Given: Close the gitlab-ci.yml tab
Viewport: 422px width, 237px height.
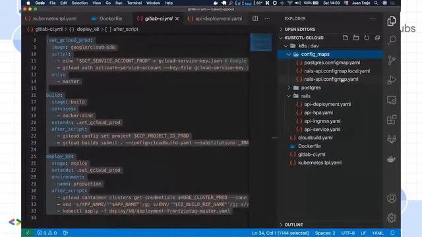Looking at the screenshot, I should [x=177, y=19].
